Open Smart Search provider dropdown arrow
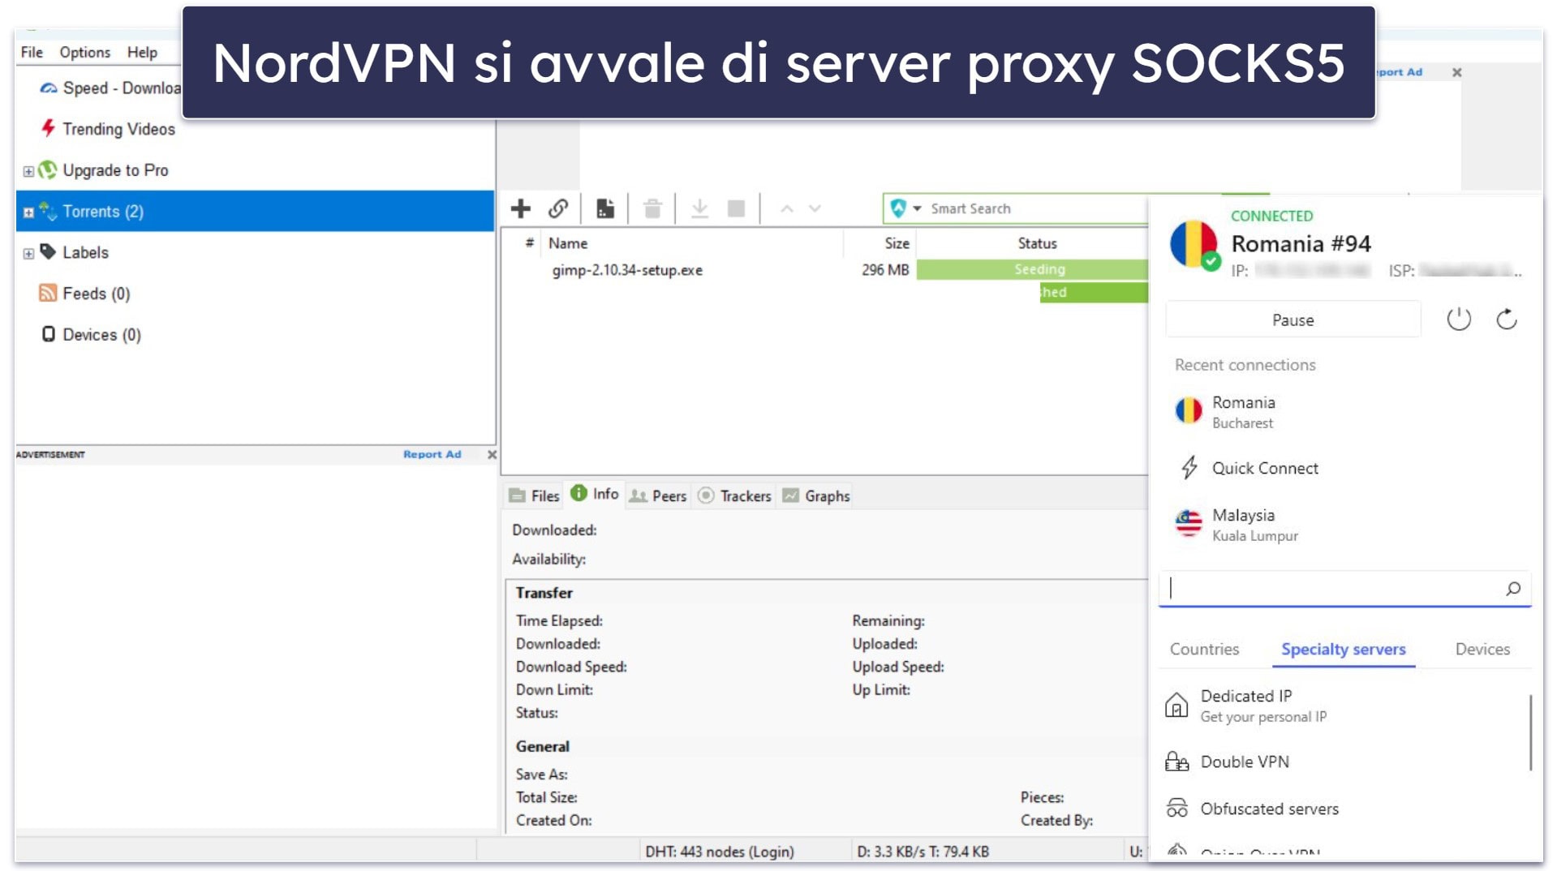 [x=917, y=208]
